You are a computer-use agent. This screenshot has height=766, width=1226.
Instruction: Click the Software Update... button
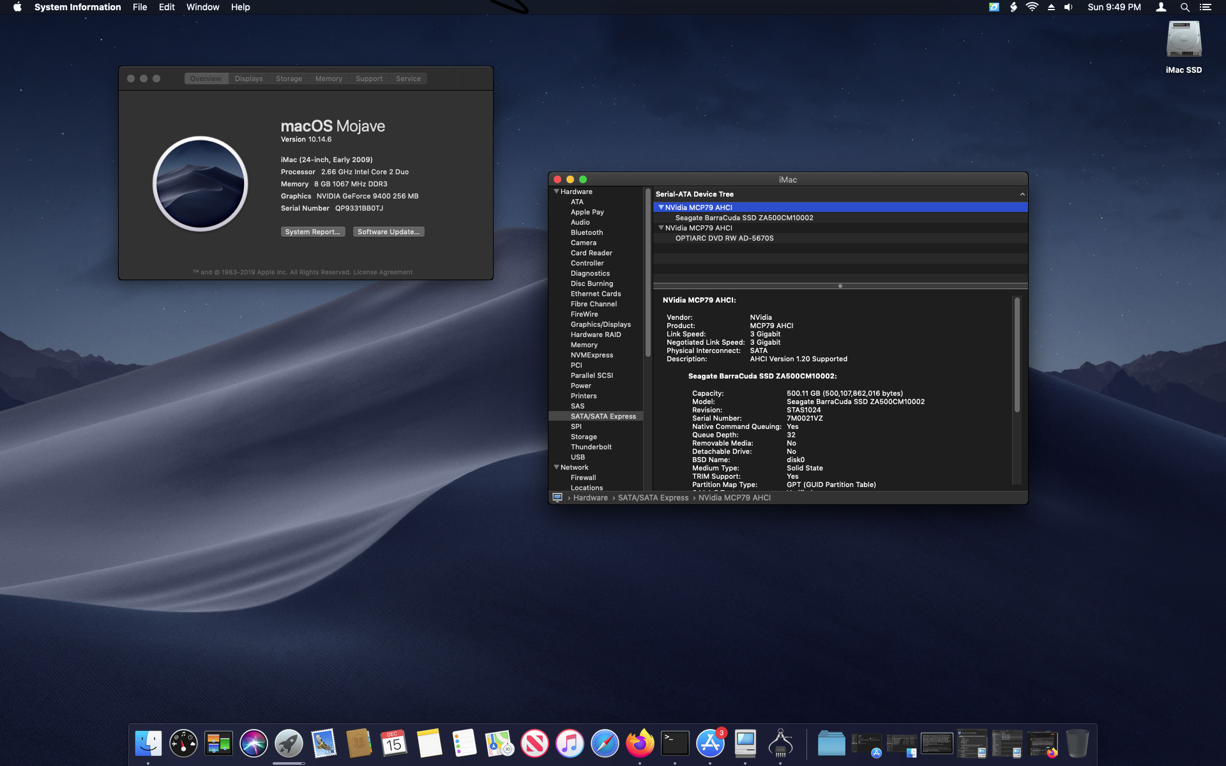pyautogui.click(x=389, y=232)
